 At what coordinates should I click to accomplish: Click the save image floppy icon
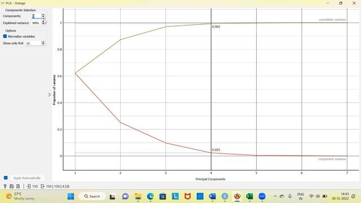11,187
